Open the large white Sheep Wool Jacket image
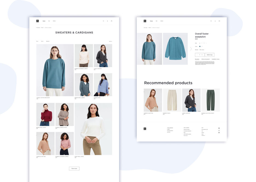The height and width of the screenshot is (182, 256). (x=93, y=129)
